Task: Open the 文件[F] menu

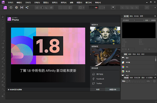Action: [10, 3]
